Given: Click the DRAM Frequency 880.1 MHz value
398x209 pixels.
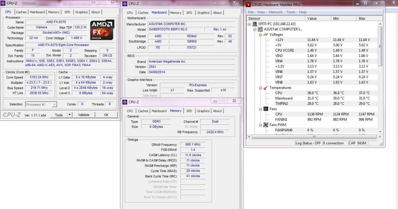Looking at the screenshot, I should point(193,145).
